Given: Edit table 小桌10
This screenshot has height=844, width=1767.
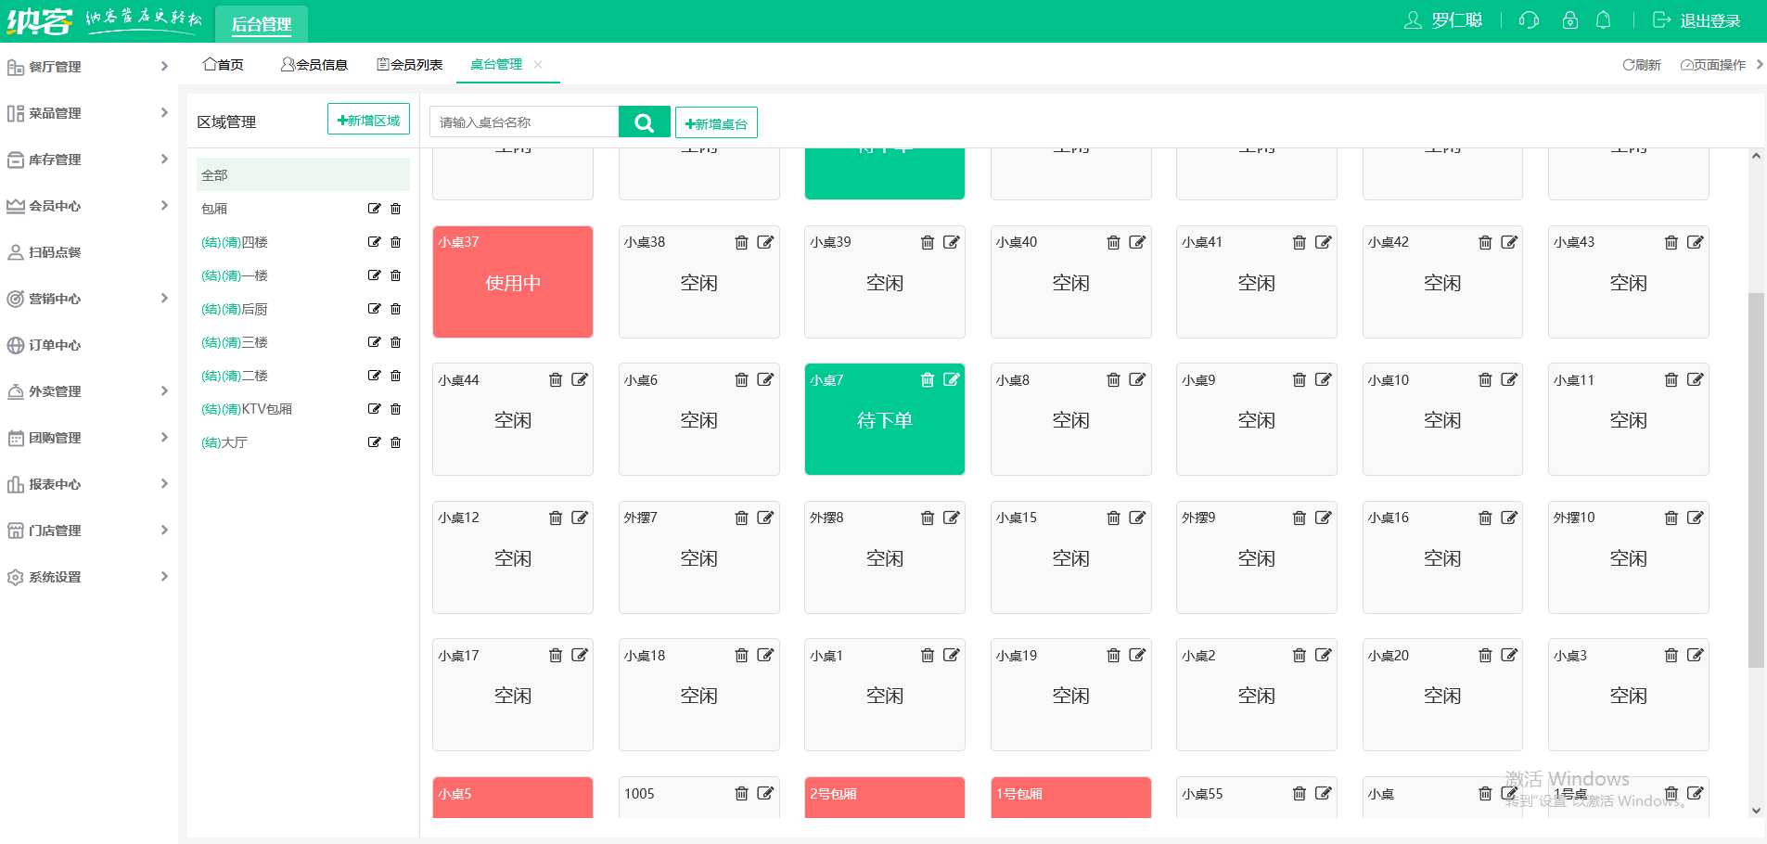Looking at the screenshot, I should click(1509, 379).
